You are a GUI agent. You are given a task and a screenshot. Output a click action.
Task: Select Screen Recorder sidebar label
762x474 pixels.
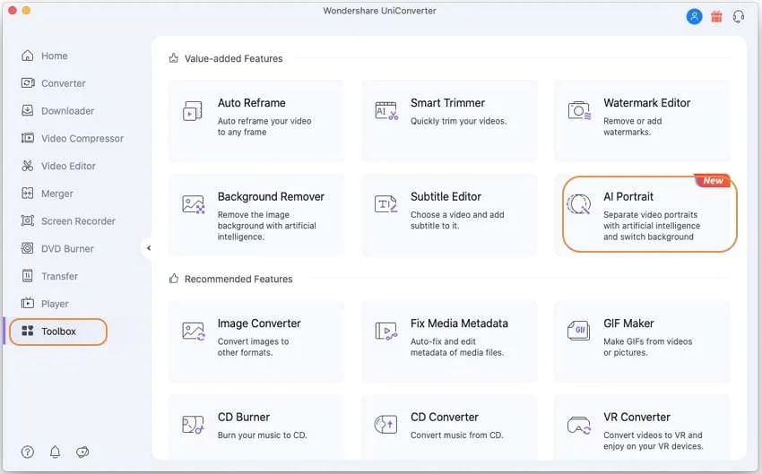pyautogui.click(x=78, y=221)
